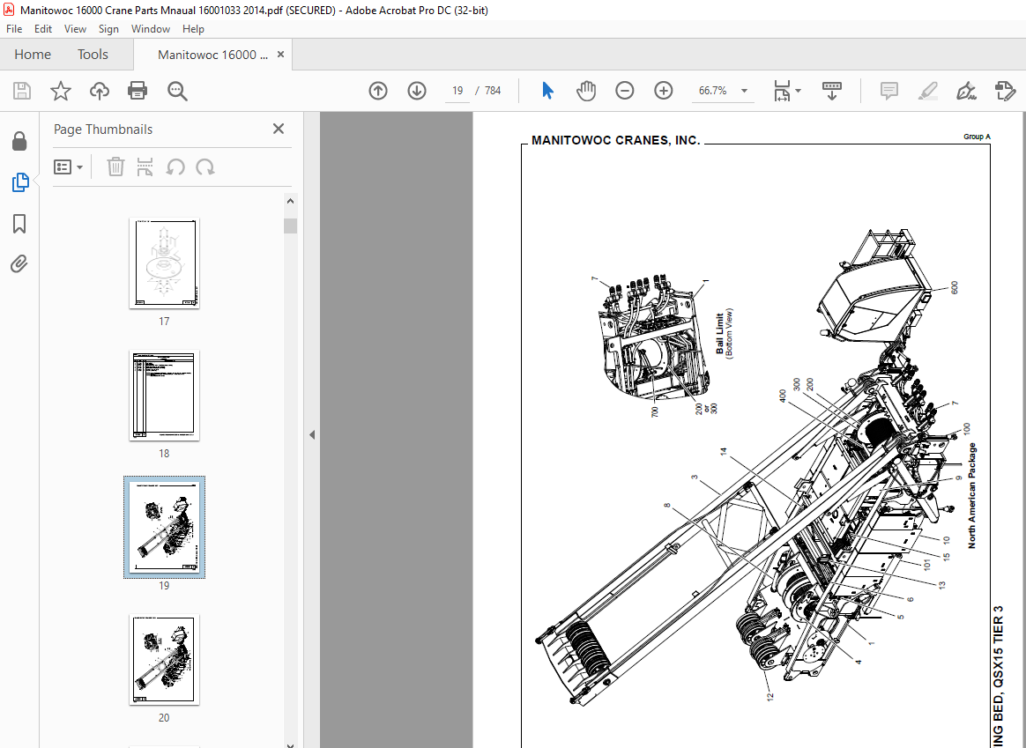Activate the Hand pan tool
The height and width of the screenshot is (748, 1026).
[x=586, y=91]
